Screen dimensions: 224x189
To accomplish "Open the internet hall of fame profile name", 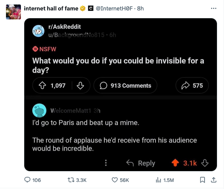I will coord(51,9).
